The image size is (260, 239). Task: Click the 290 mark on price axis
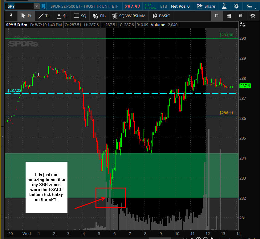point(242,38)
